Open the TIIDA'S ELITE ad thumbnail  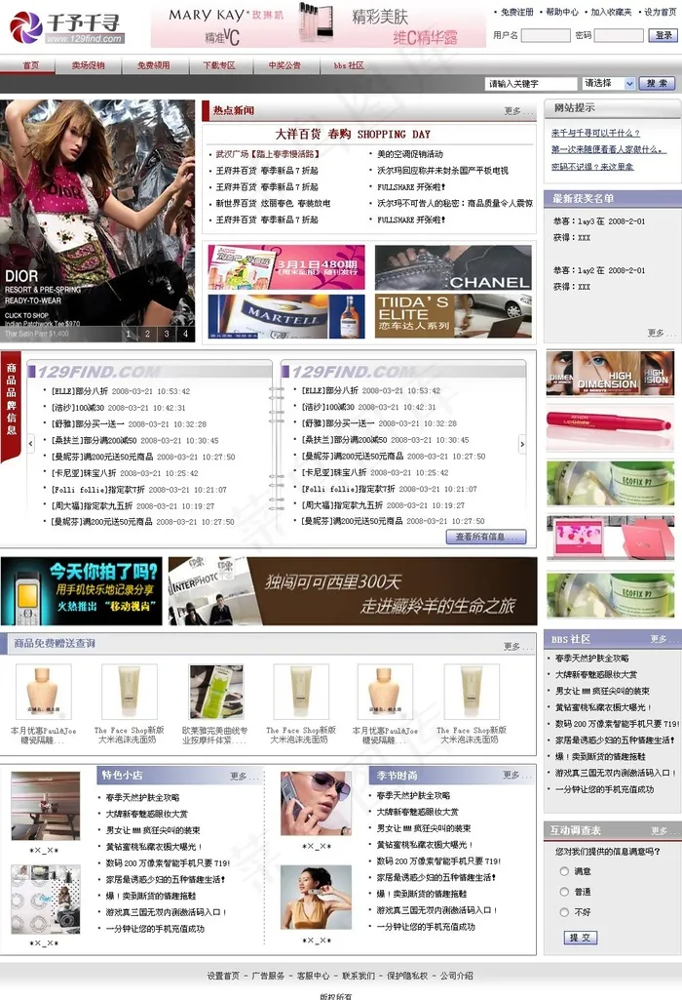click(453, 316)
